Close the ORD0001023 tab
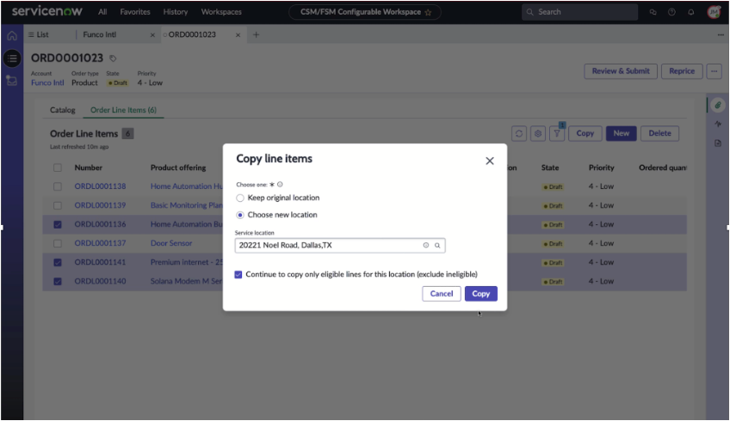Image resolution: width=730 pixels, height=421 pixels. (x=238, y=35)
